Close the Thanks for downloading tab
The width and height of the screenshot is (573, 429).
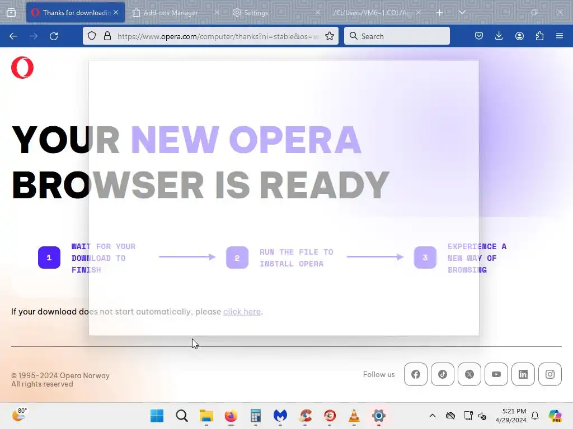pyautogui.click(x=116, y=12)
